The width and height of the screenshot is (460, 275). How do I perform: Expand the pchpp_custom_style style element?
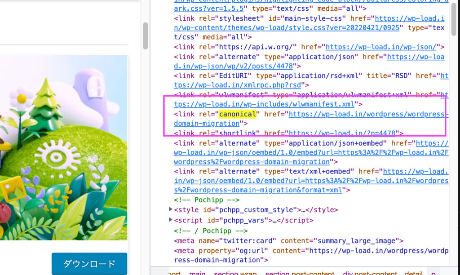[171, 210]
